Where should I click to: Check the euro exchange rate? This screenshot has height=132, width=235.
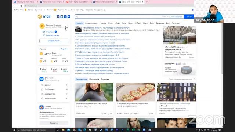tap(54, 70)
